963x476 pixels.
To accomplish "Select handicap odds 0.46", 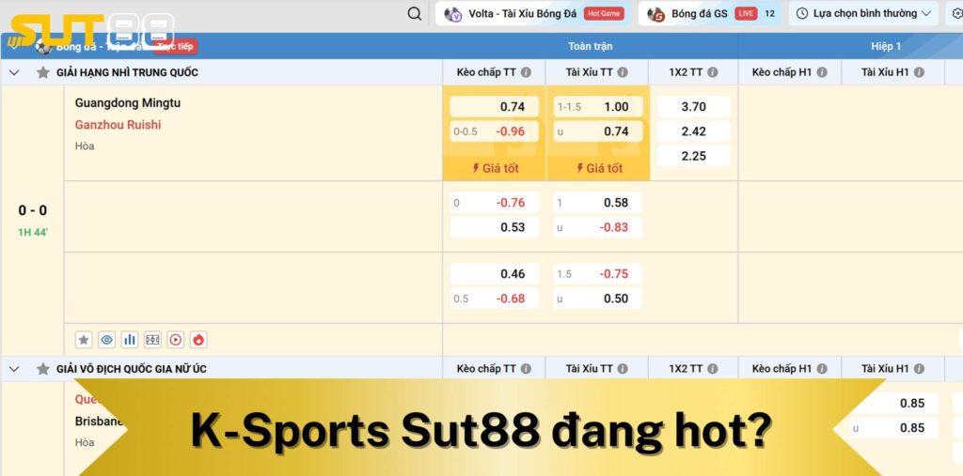I will (495, 273).
